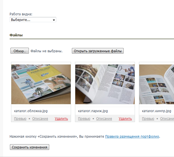
Task: Open thumbnail of каталог.обложка.jpg
Action: (x=41, y=84)
